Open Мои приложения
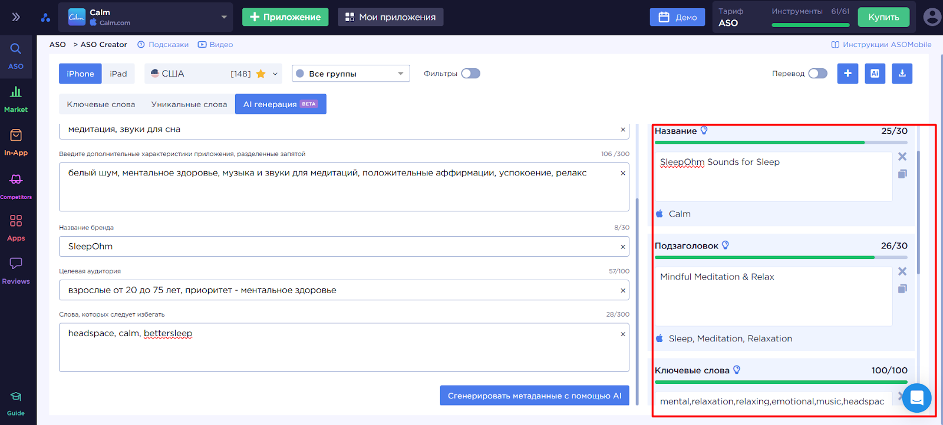Viewport: 943px width, 425px height. pos(390,17)
